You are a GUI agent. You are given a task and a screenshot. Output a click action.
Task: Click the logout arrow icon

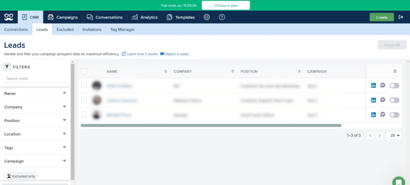click(401, 17)
